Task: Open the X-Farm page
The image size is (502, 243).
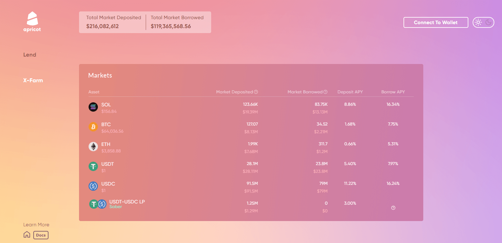Action: point(33,80)
